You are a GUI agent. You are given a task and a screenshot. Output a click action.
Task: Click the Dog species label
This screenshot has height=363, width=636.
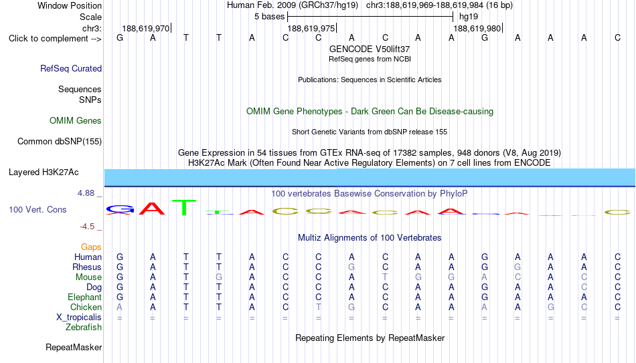pos(94,287)
